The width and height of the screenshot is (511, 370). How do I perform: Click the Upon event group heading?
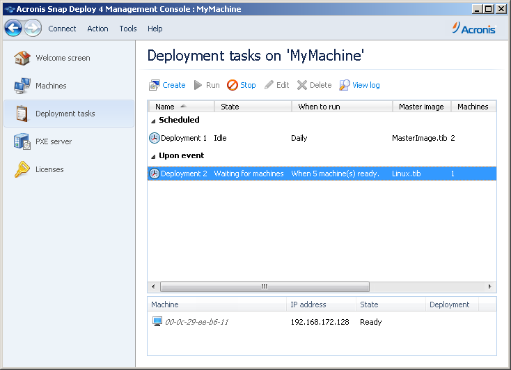pos(182,155)
